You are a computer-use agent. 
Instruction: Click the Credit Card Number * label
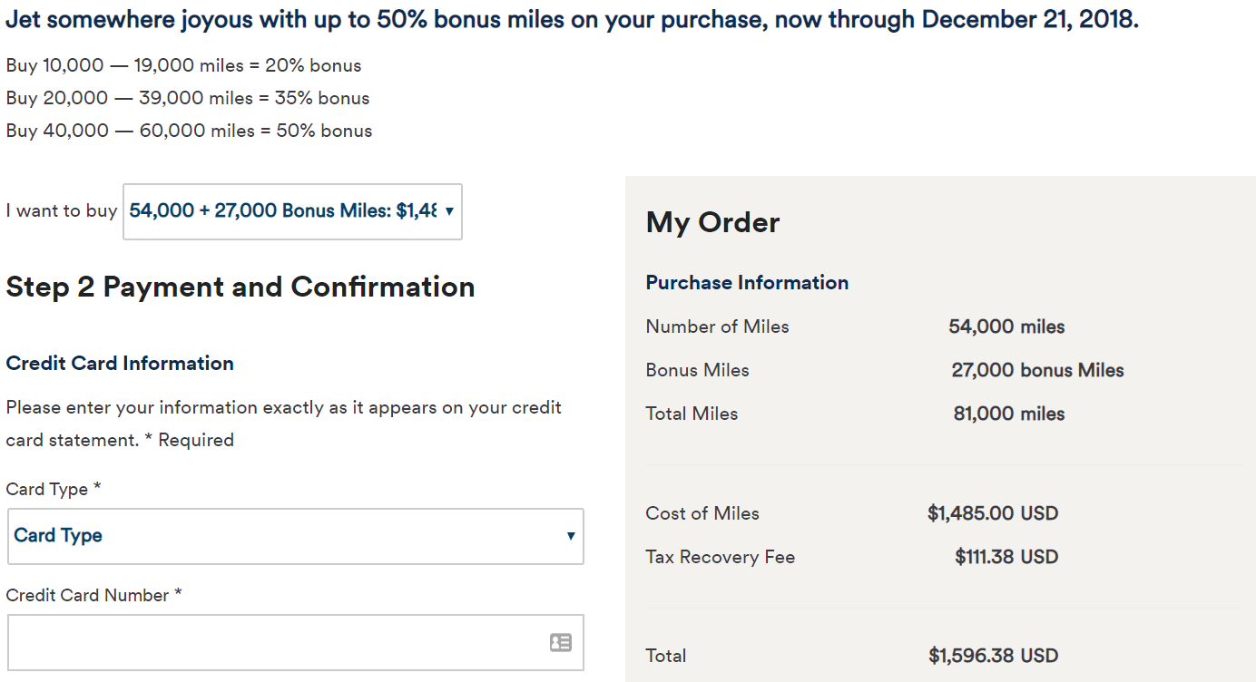point(93,595)
